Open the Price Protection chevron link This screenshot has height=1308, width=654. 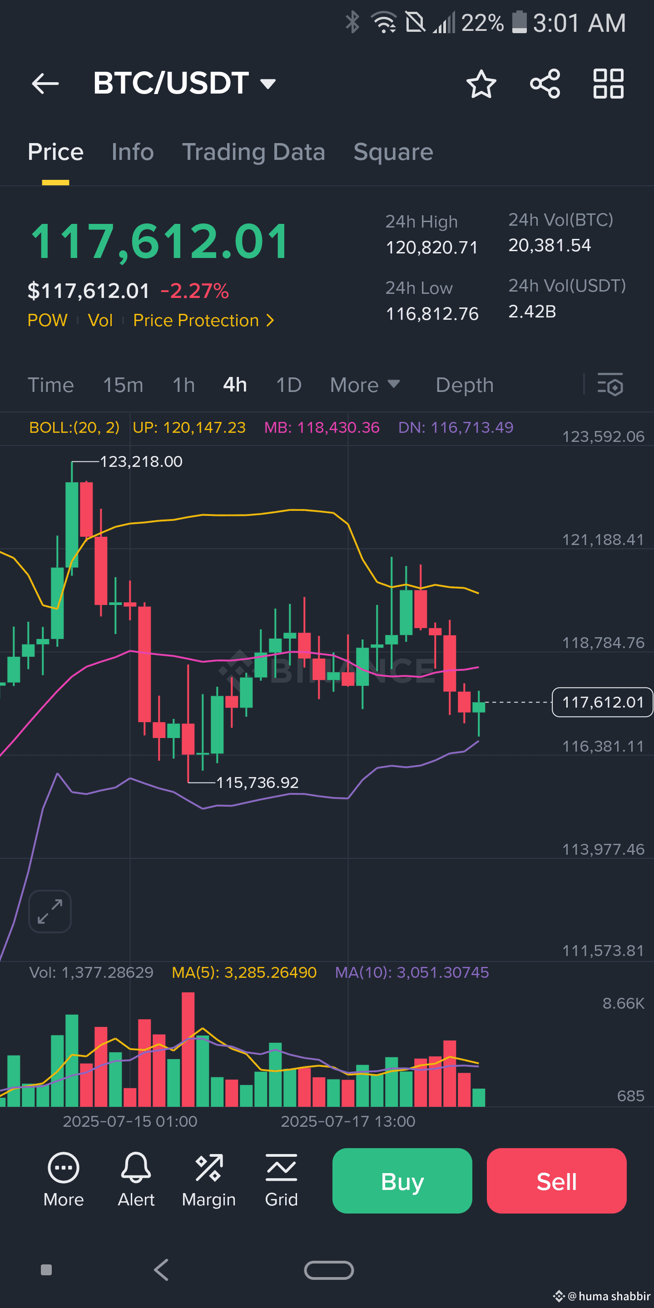coord(203,320)
